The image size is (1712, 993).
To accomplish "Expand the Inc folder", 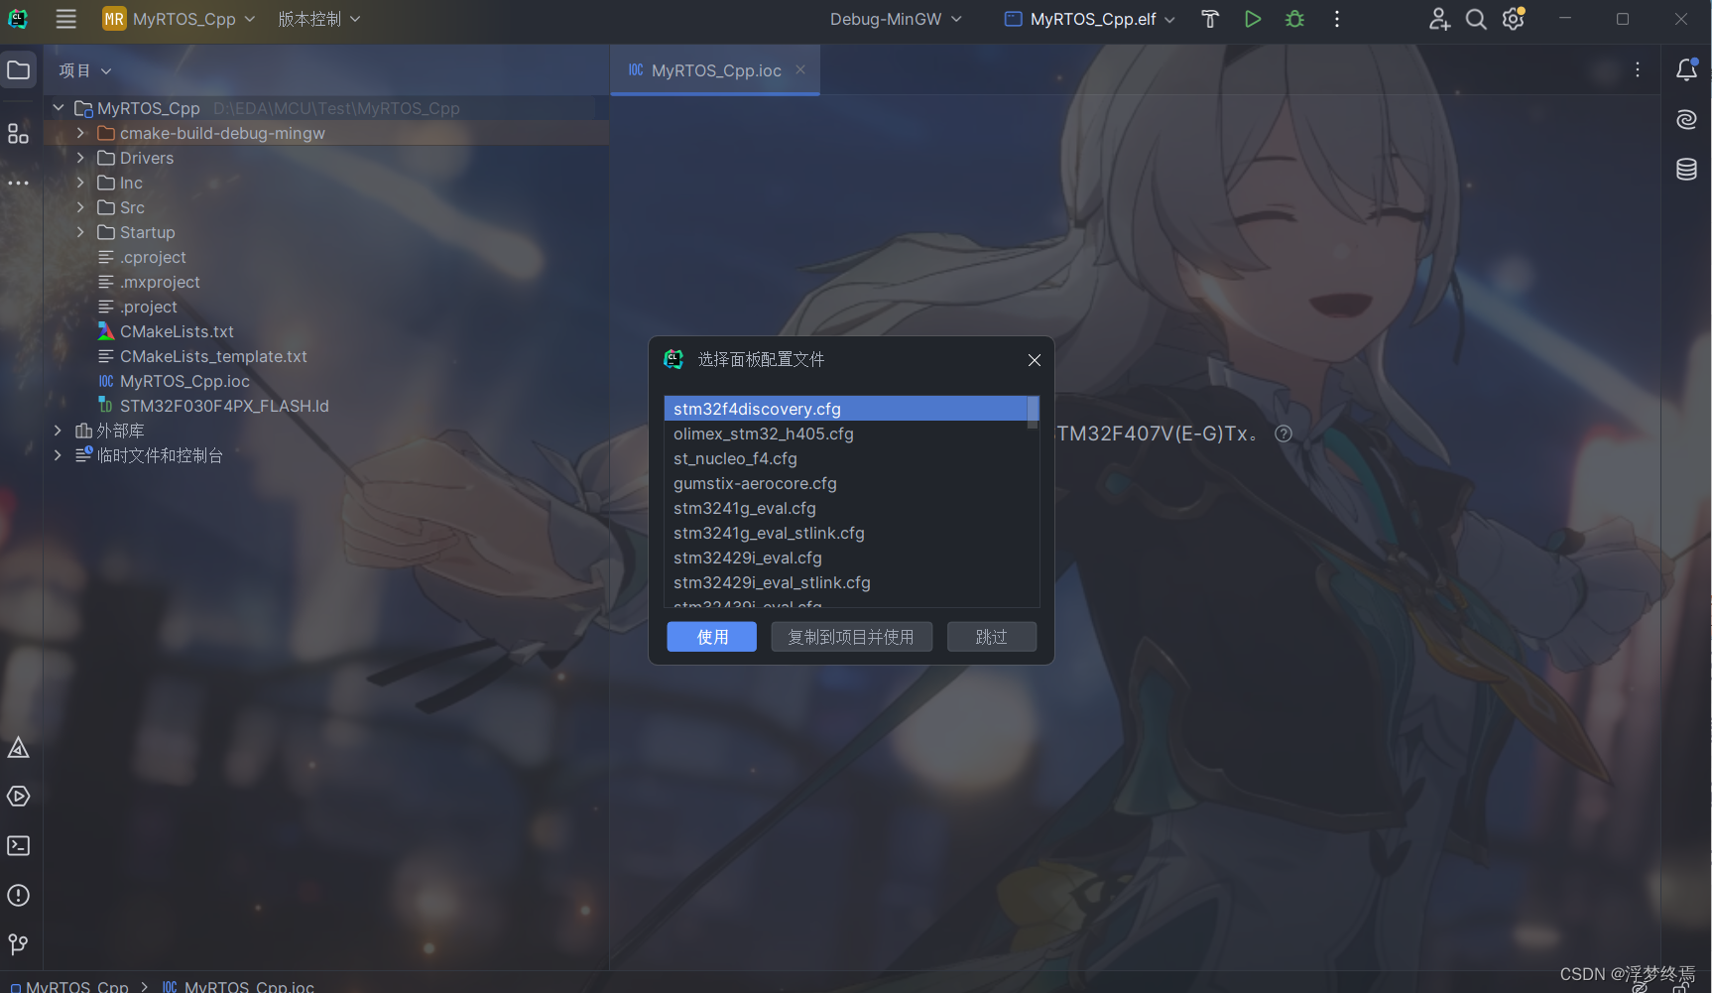I will click(x=81, y=183).
